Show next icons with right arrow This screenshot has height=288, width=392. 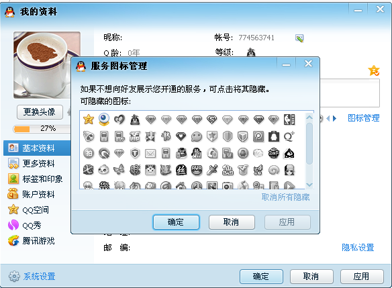[334, 118]
